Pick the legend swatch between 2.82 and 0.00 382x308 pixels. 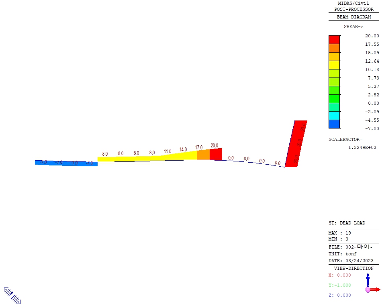coord(334,99)
